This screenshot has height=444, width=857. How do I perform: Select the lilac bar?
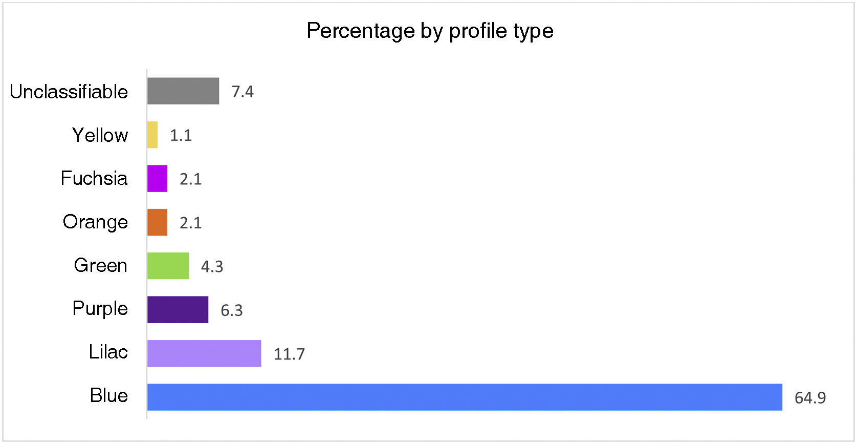(x=204, y=353)
